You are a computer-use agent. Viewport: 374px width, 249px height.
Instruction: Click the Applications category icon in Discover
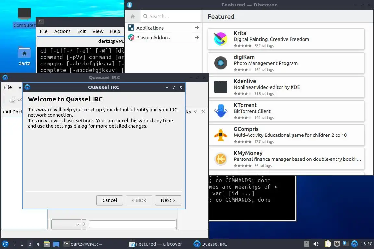[131, 28]
